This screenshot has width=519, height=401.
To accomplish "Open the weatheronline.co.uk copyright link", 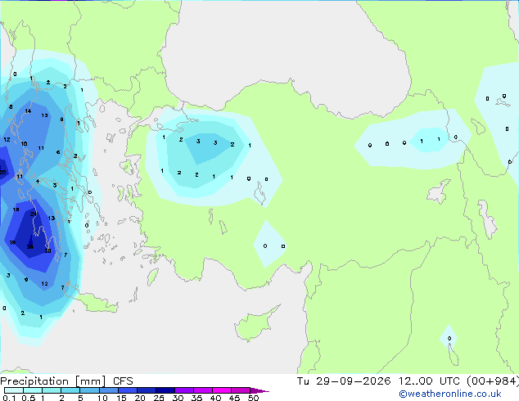I will tap(450, 394).
